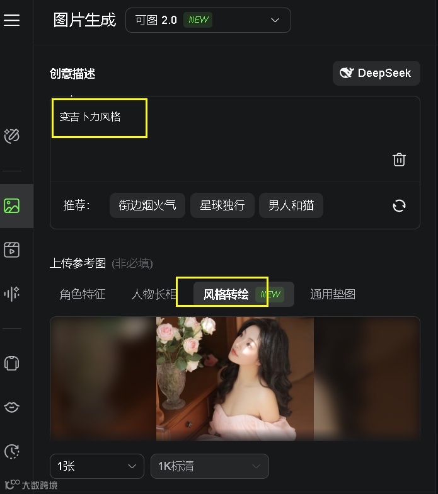Select the image generation sidebar icon
Image resolution: width=438 pixels, height=494 pixels.
[11, 205]
